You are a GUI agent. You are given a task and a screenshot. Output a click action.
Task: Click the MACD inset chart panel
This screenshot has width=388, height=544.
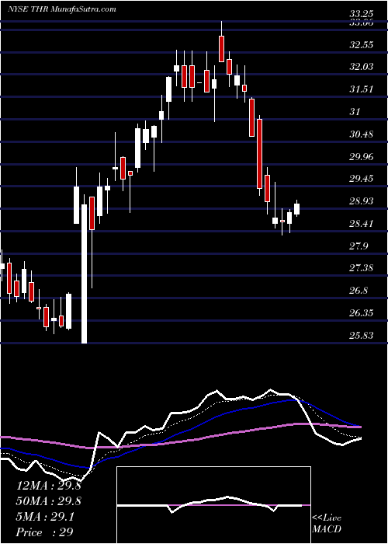click(x=213, y=505)
